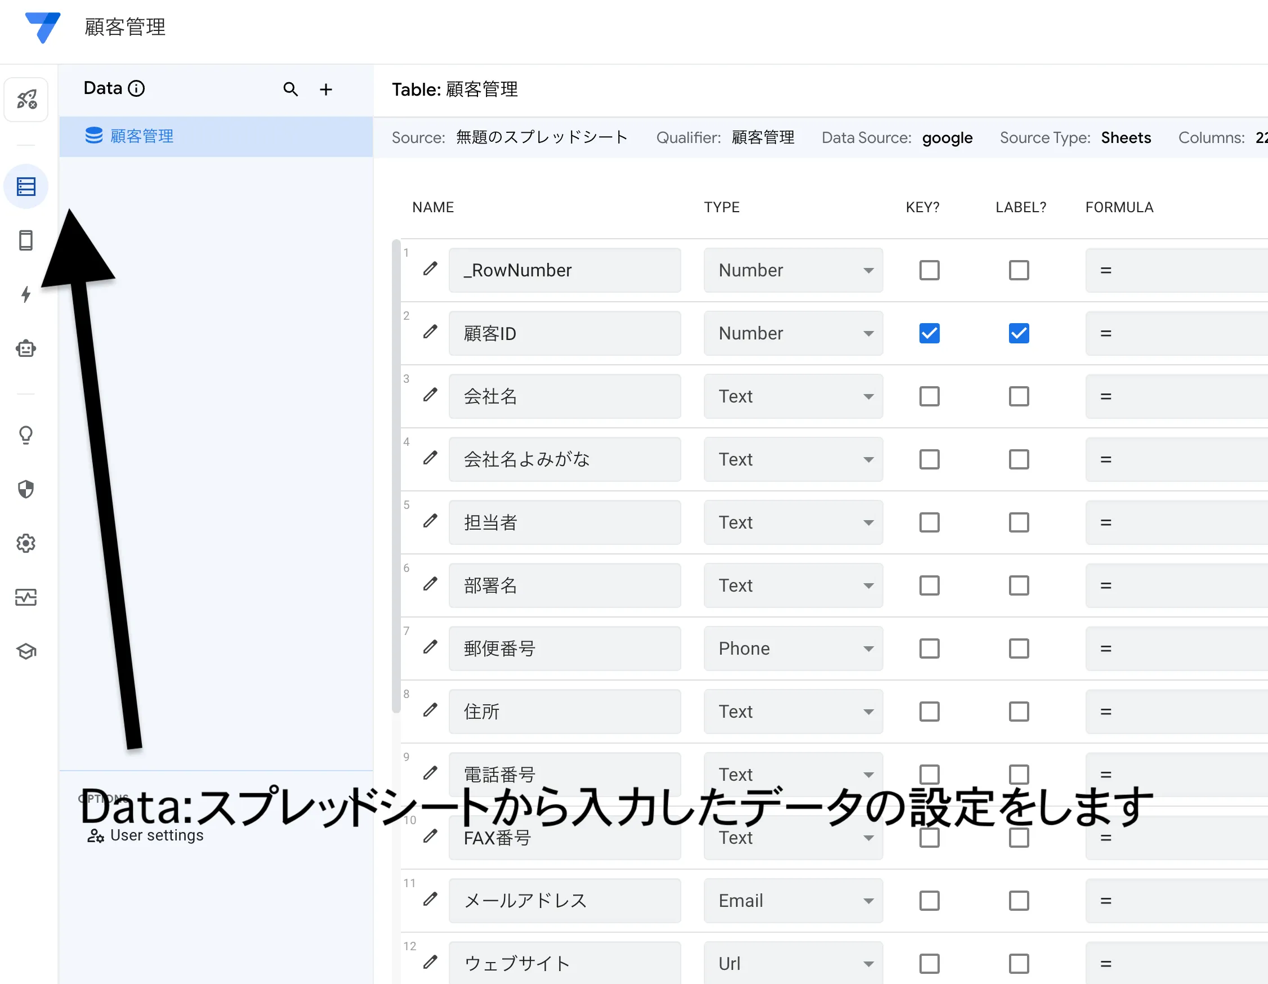Edit the 顧客ID column with pencil icon
Screen dimensions: 1268x984
pyautogui.click(x=430, y=332)
